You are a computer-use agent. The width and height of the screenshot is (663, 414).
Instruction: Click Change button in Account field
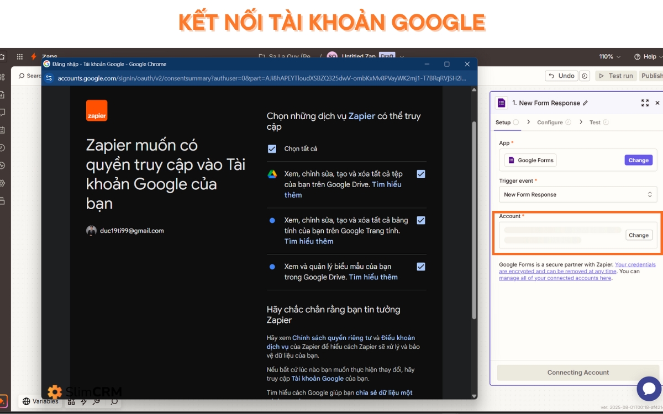click(x=639, y=235)
